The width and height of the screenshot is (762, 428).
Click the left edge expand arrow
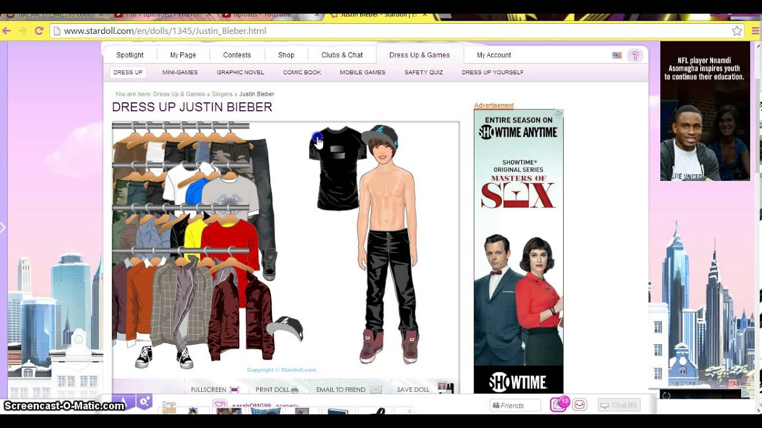(x=2, y=227)
